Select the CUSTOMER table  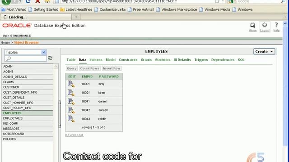(27, 87)
